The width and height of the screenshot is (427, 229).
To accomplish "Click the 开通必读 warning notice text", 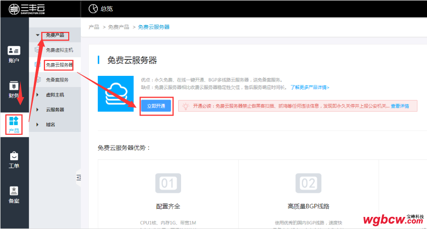I will tap(291, 106).
